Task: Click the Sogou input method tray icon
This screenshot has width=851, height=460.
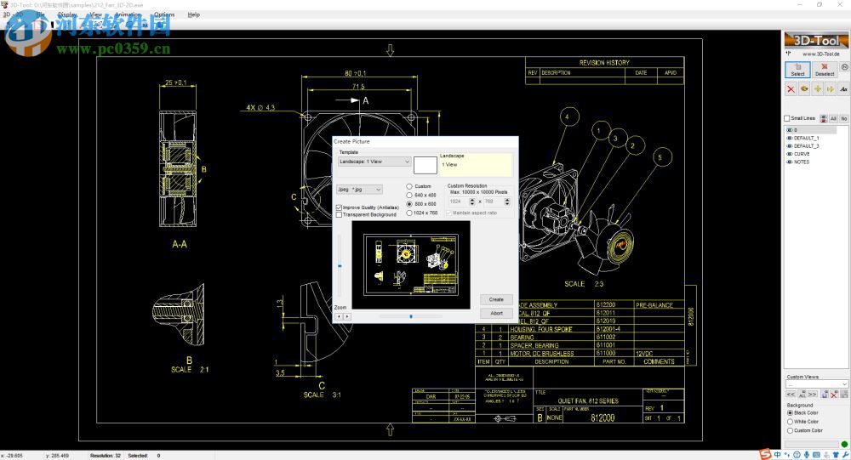Action: [766, 455]
